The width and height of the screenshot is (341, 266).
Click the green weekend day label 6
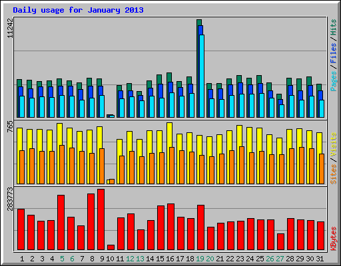72,259
